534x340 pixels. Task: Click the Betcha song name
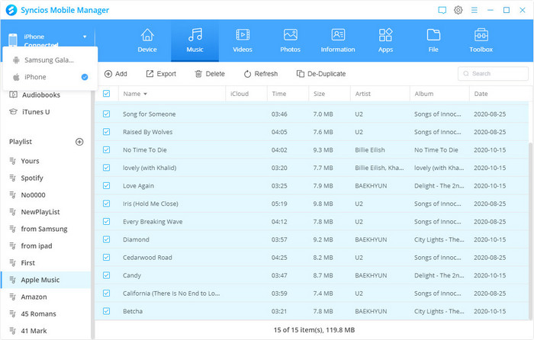[133, 311]
